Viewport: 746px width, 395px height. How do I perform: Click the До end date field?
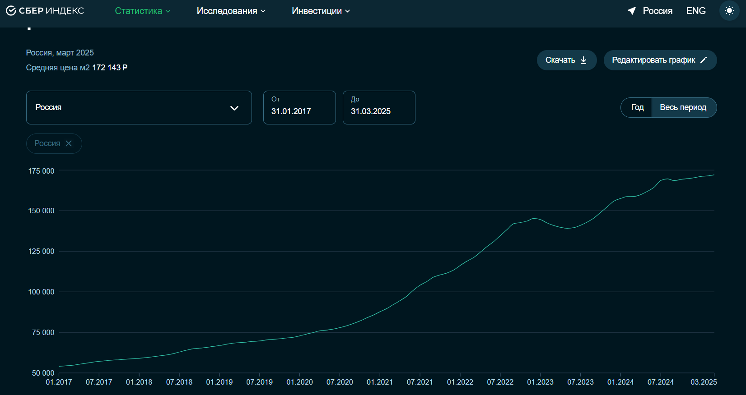coord(378,107)
